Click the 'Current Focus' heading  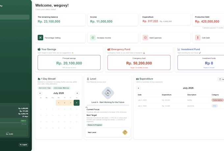tap(93, 110)
